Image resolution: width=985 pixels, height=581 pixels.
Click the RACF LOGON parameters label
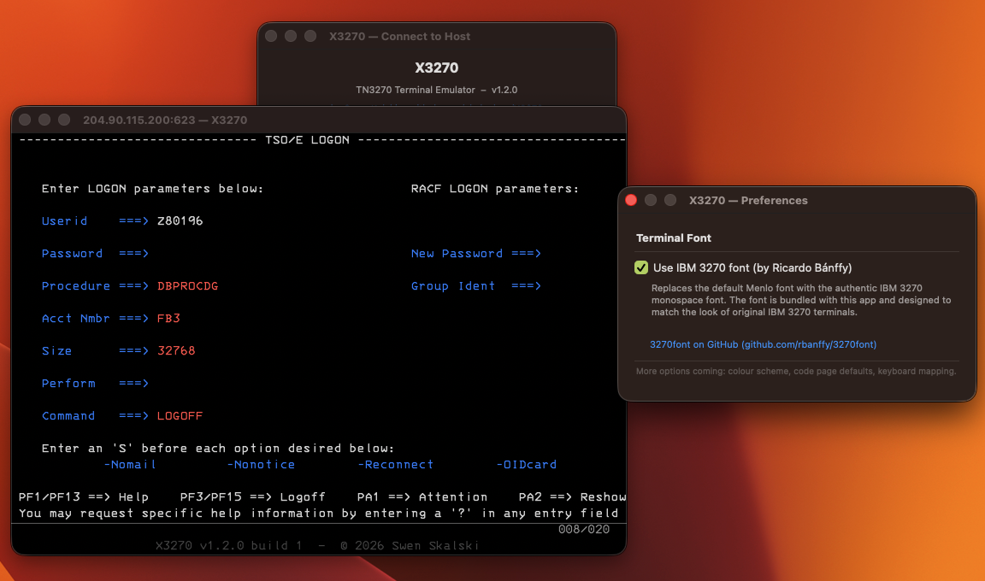pyautogui.click(x=494, y=189)
